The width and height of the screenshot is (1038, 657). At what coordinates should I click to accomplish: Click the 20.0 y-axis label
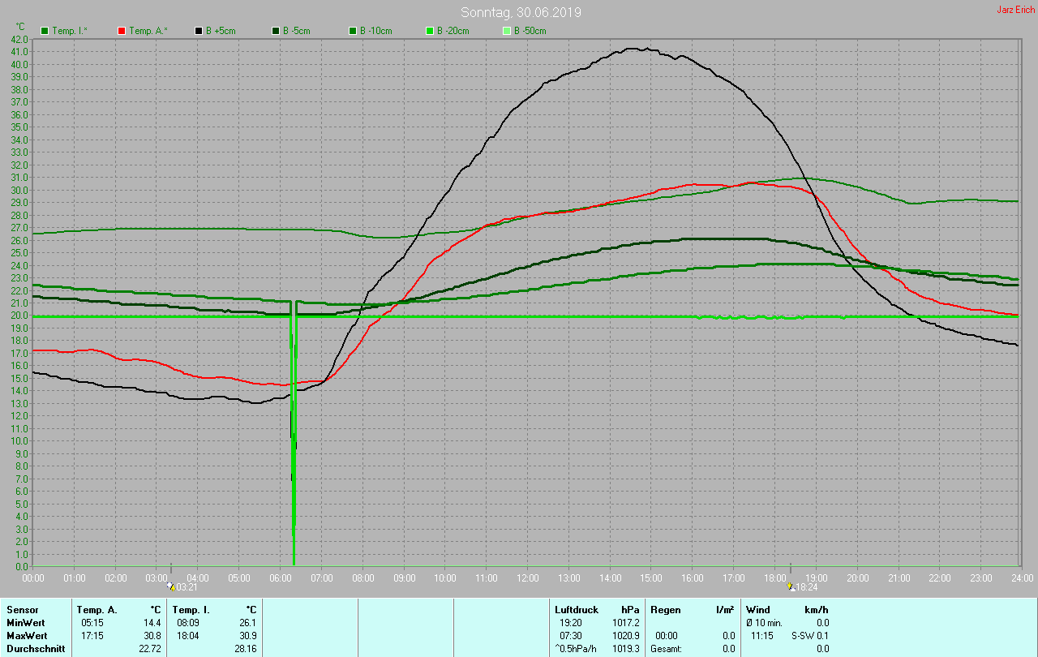pyautogui.click(x=20, y=316)
